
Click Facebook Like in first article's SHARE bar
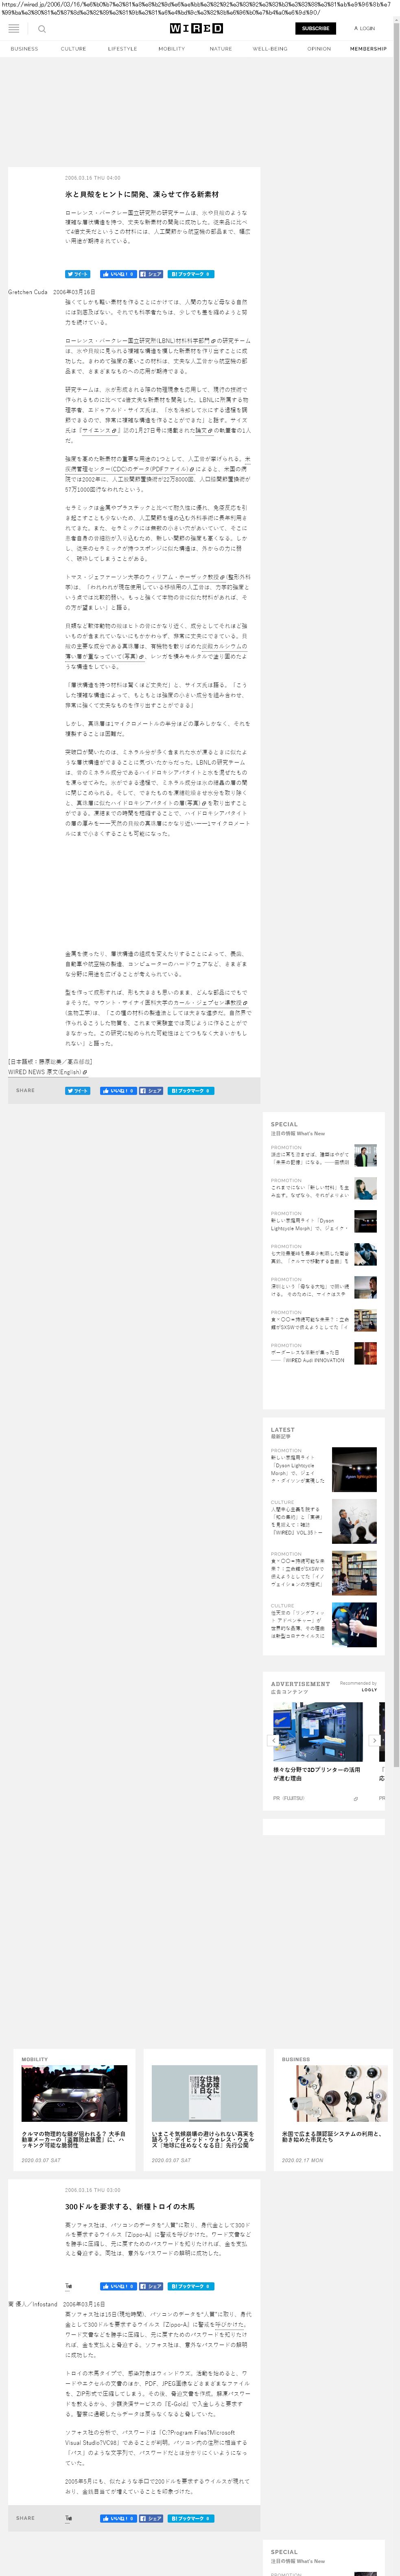pos(118,1091)
